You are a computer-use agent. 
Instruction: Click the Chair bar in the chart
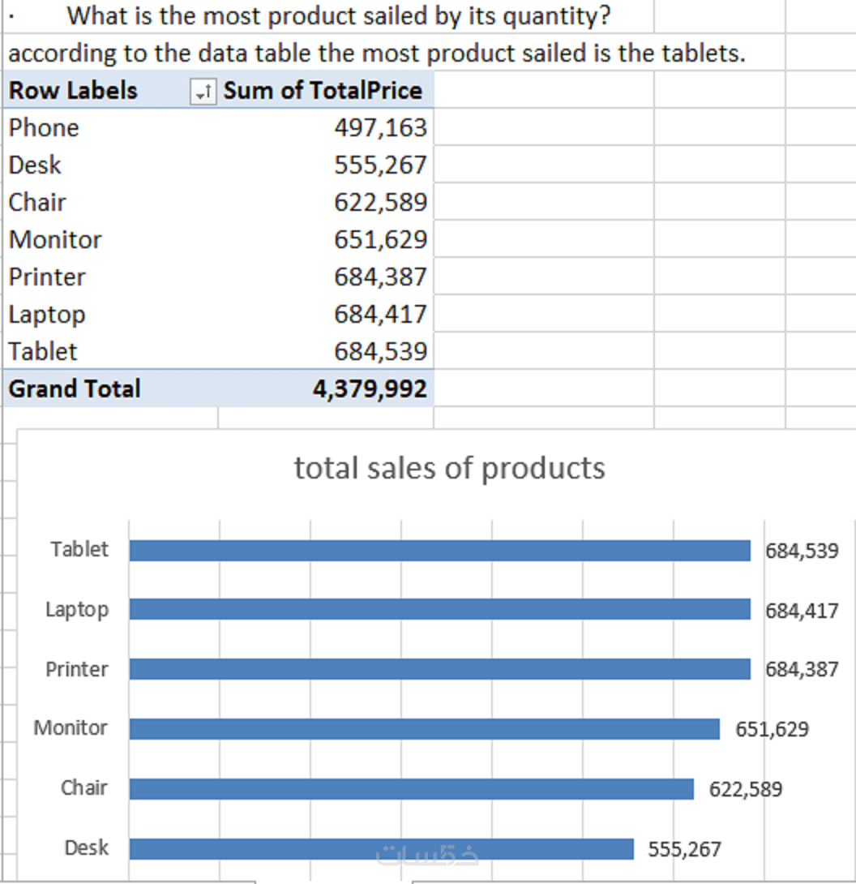point(411,789)
